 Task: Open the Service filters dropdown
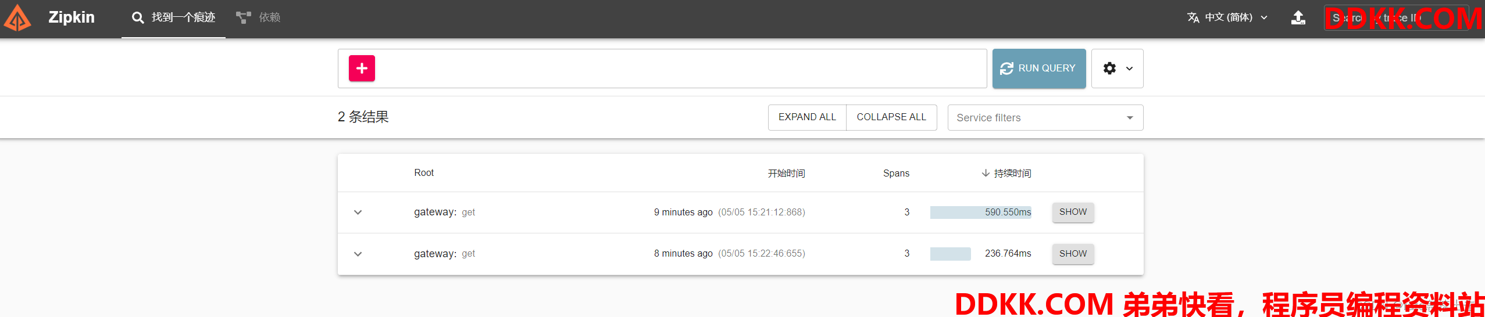[1045, 118]
